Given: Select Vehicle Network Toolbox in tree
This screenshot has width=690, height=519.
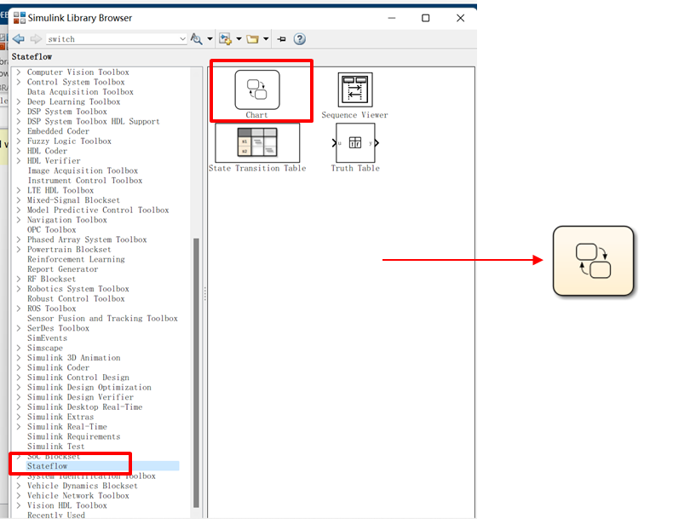Looking at the screenshot, I should tap(78, 495).
